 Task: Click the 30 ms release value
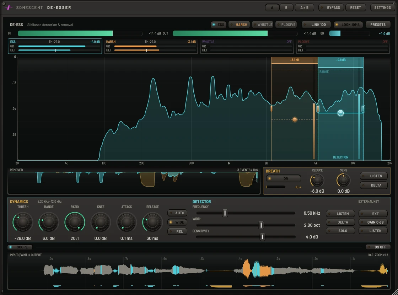click(152, 238)
